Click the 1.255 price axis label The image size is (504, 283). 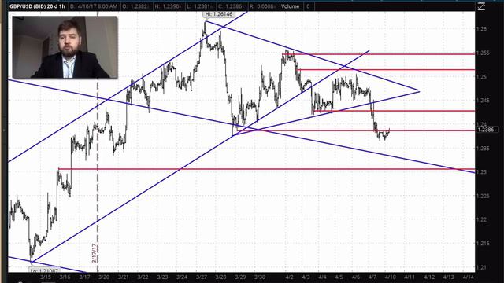484,53
